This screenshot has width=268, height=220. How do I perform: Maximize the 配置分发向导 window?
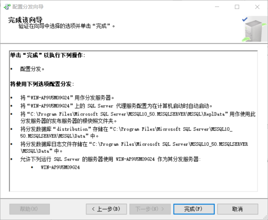tap(237, 7)
